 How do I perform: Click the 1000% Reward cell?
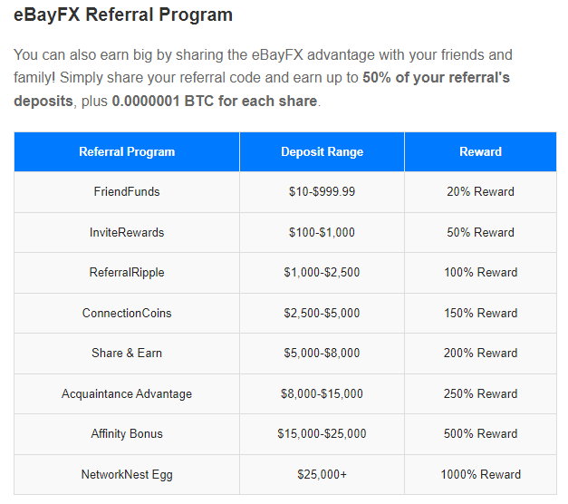(480, 475)
